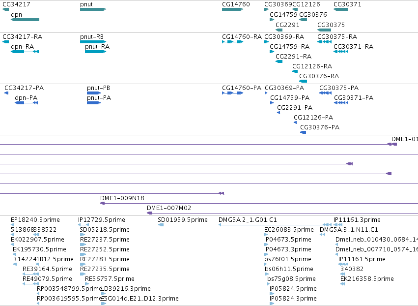The width and height of the screenshot is (418, 306).
Task: Select the pnut-PA protein label
Action: [x=99, y=98]
